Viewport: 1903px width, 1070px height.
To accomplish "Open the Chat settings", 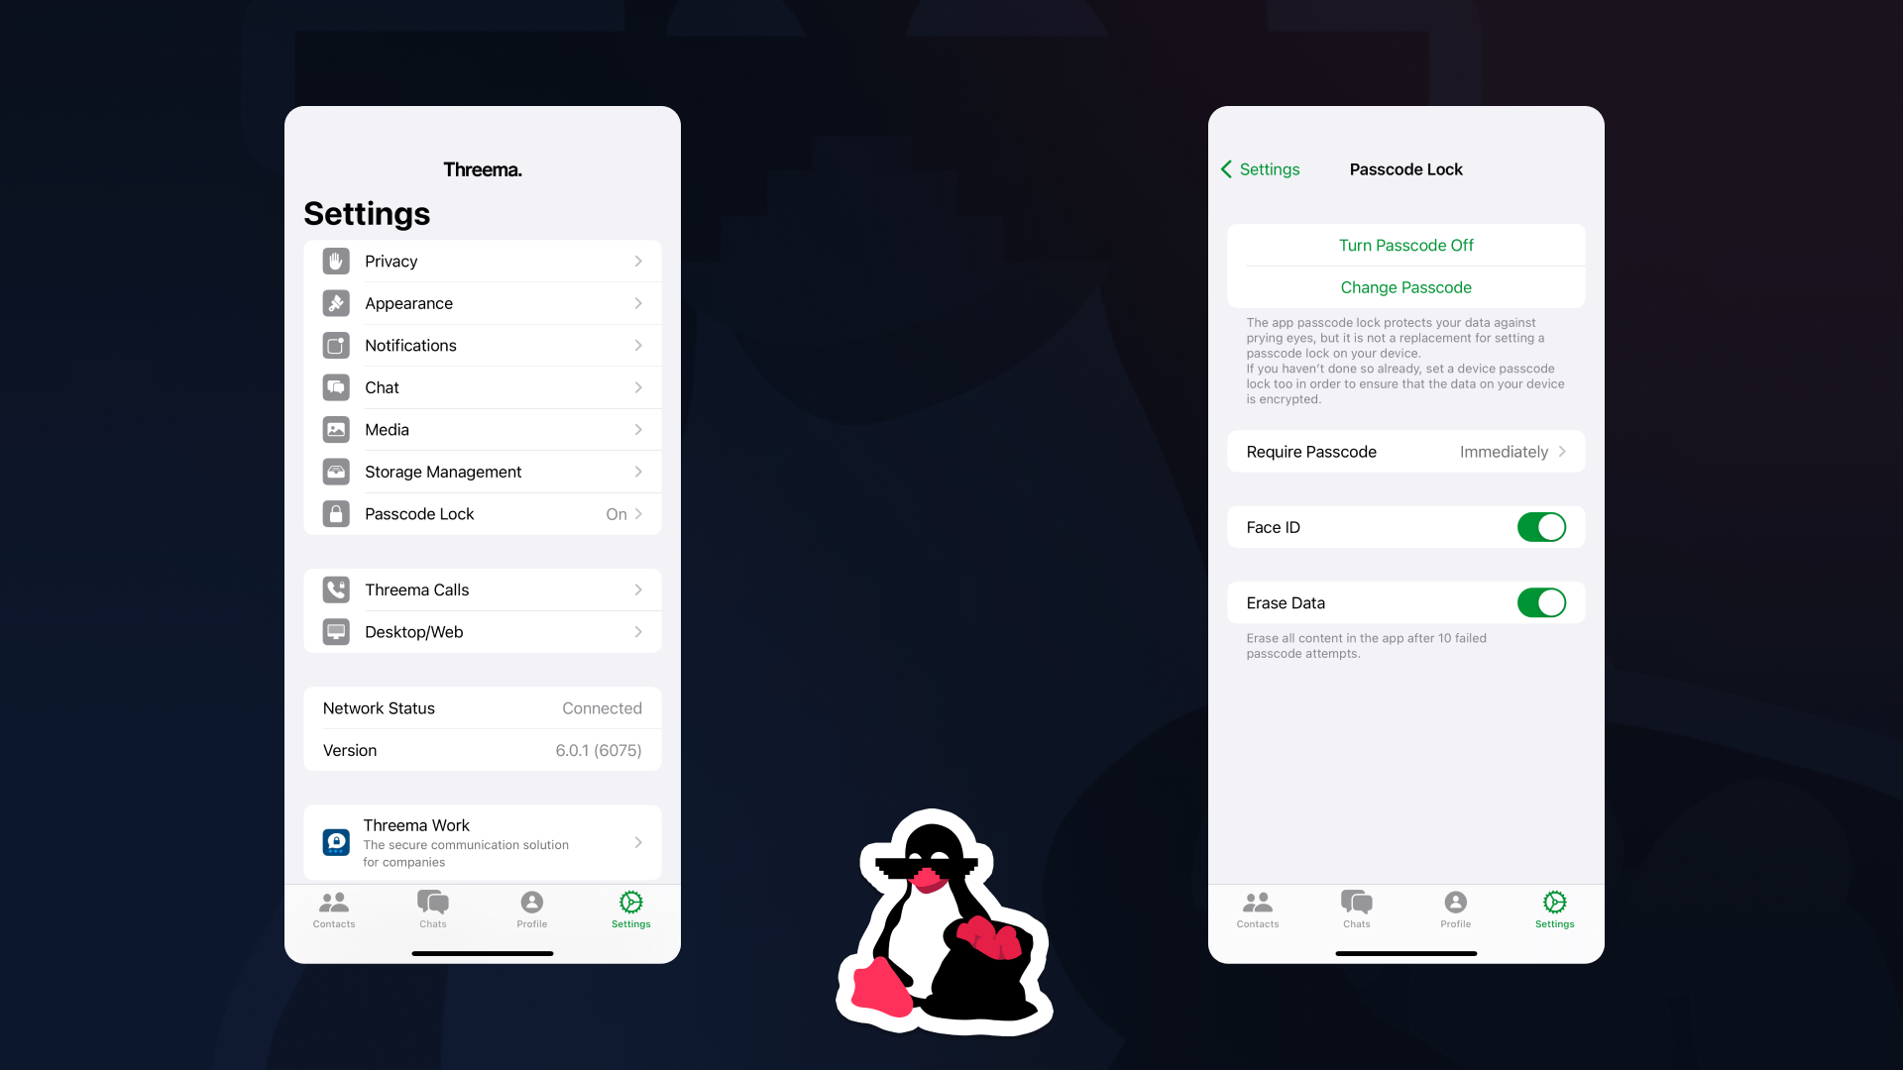I will point(481,386).
